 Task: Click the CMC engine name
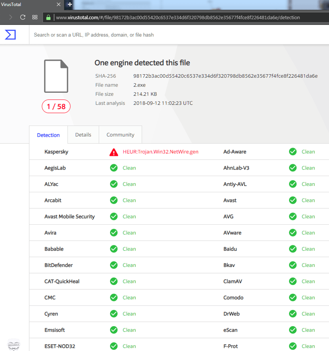tap(50, 297)
